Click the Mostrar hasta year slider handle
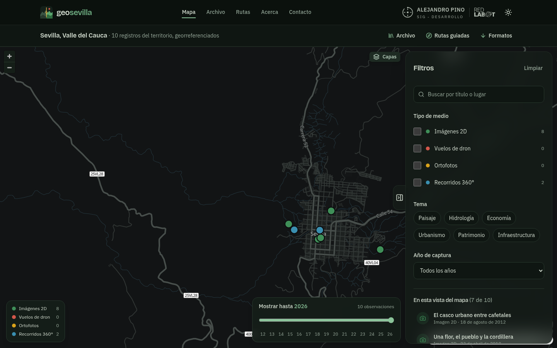Viewport: 557px width, 348px height. pyautogui.click(x=391, y=320)
